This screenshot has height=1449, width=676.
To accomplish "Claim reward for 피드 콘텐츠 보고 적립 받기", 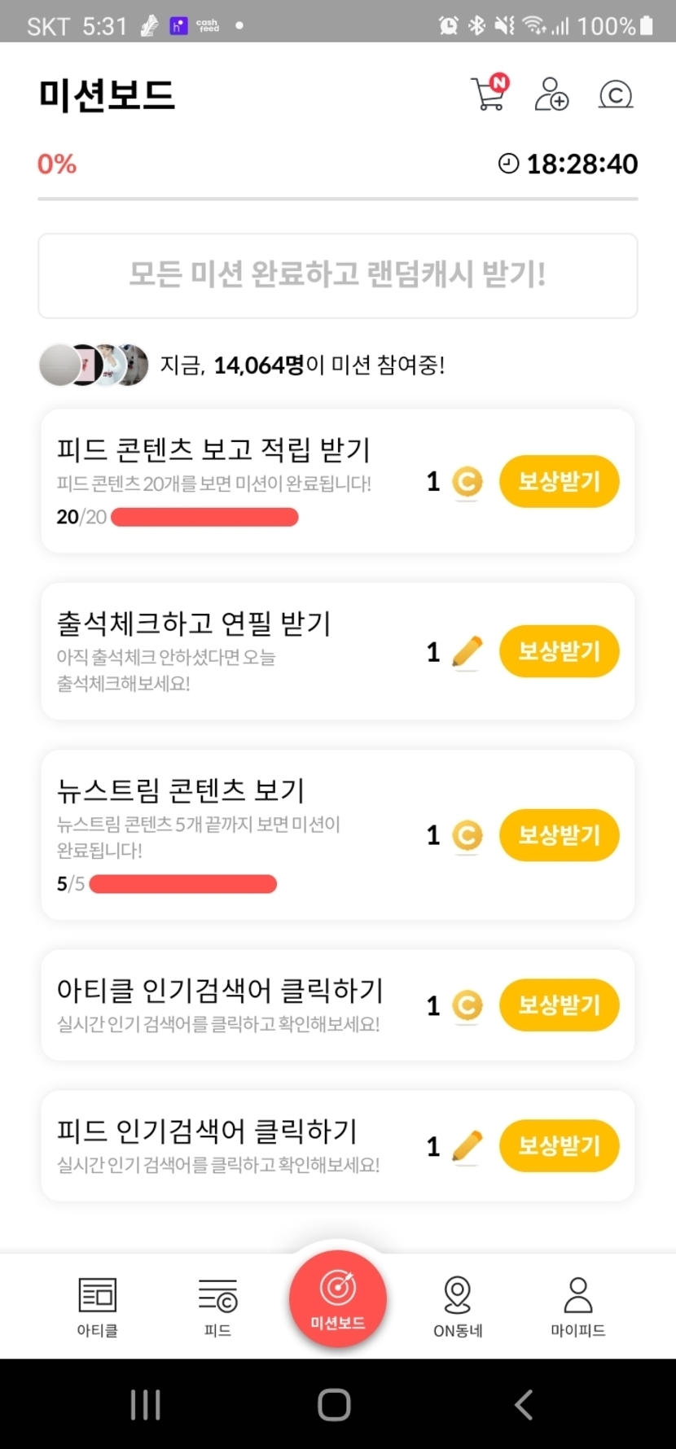I will (x=559, y=481).
